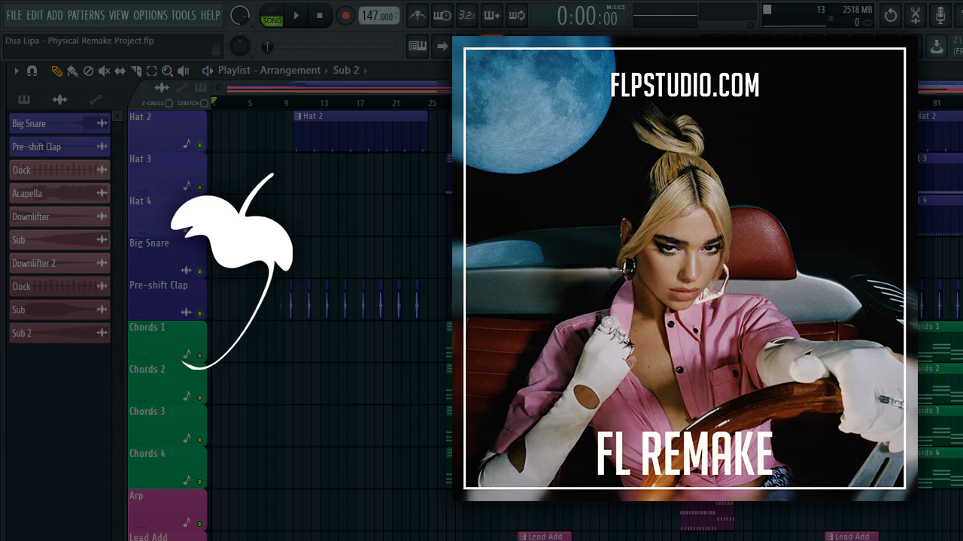This screenshot has height=541, width=963.
Task: Toggle blend recording overdub icon
Action: point(492,15)
